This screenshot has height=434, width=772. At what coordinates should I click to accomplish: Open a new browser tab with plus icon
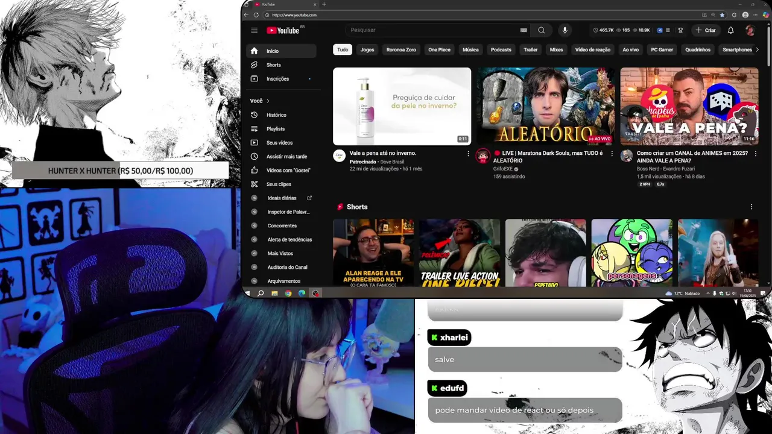point(324,4)
